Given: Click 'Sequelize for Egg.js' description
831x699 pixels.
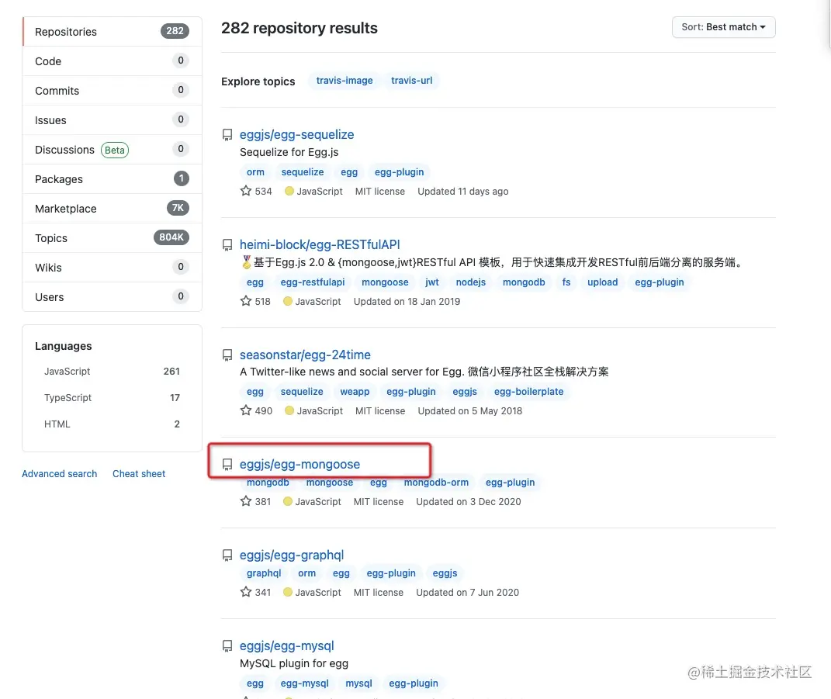Looking at the screenshot, I should (289, 153).
